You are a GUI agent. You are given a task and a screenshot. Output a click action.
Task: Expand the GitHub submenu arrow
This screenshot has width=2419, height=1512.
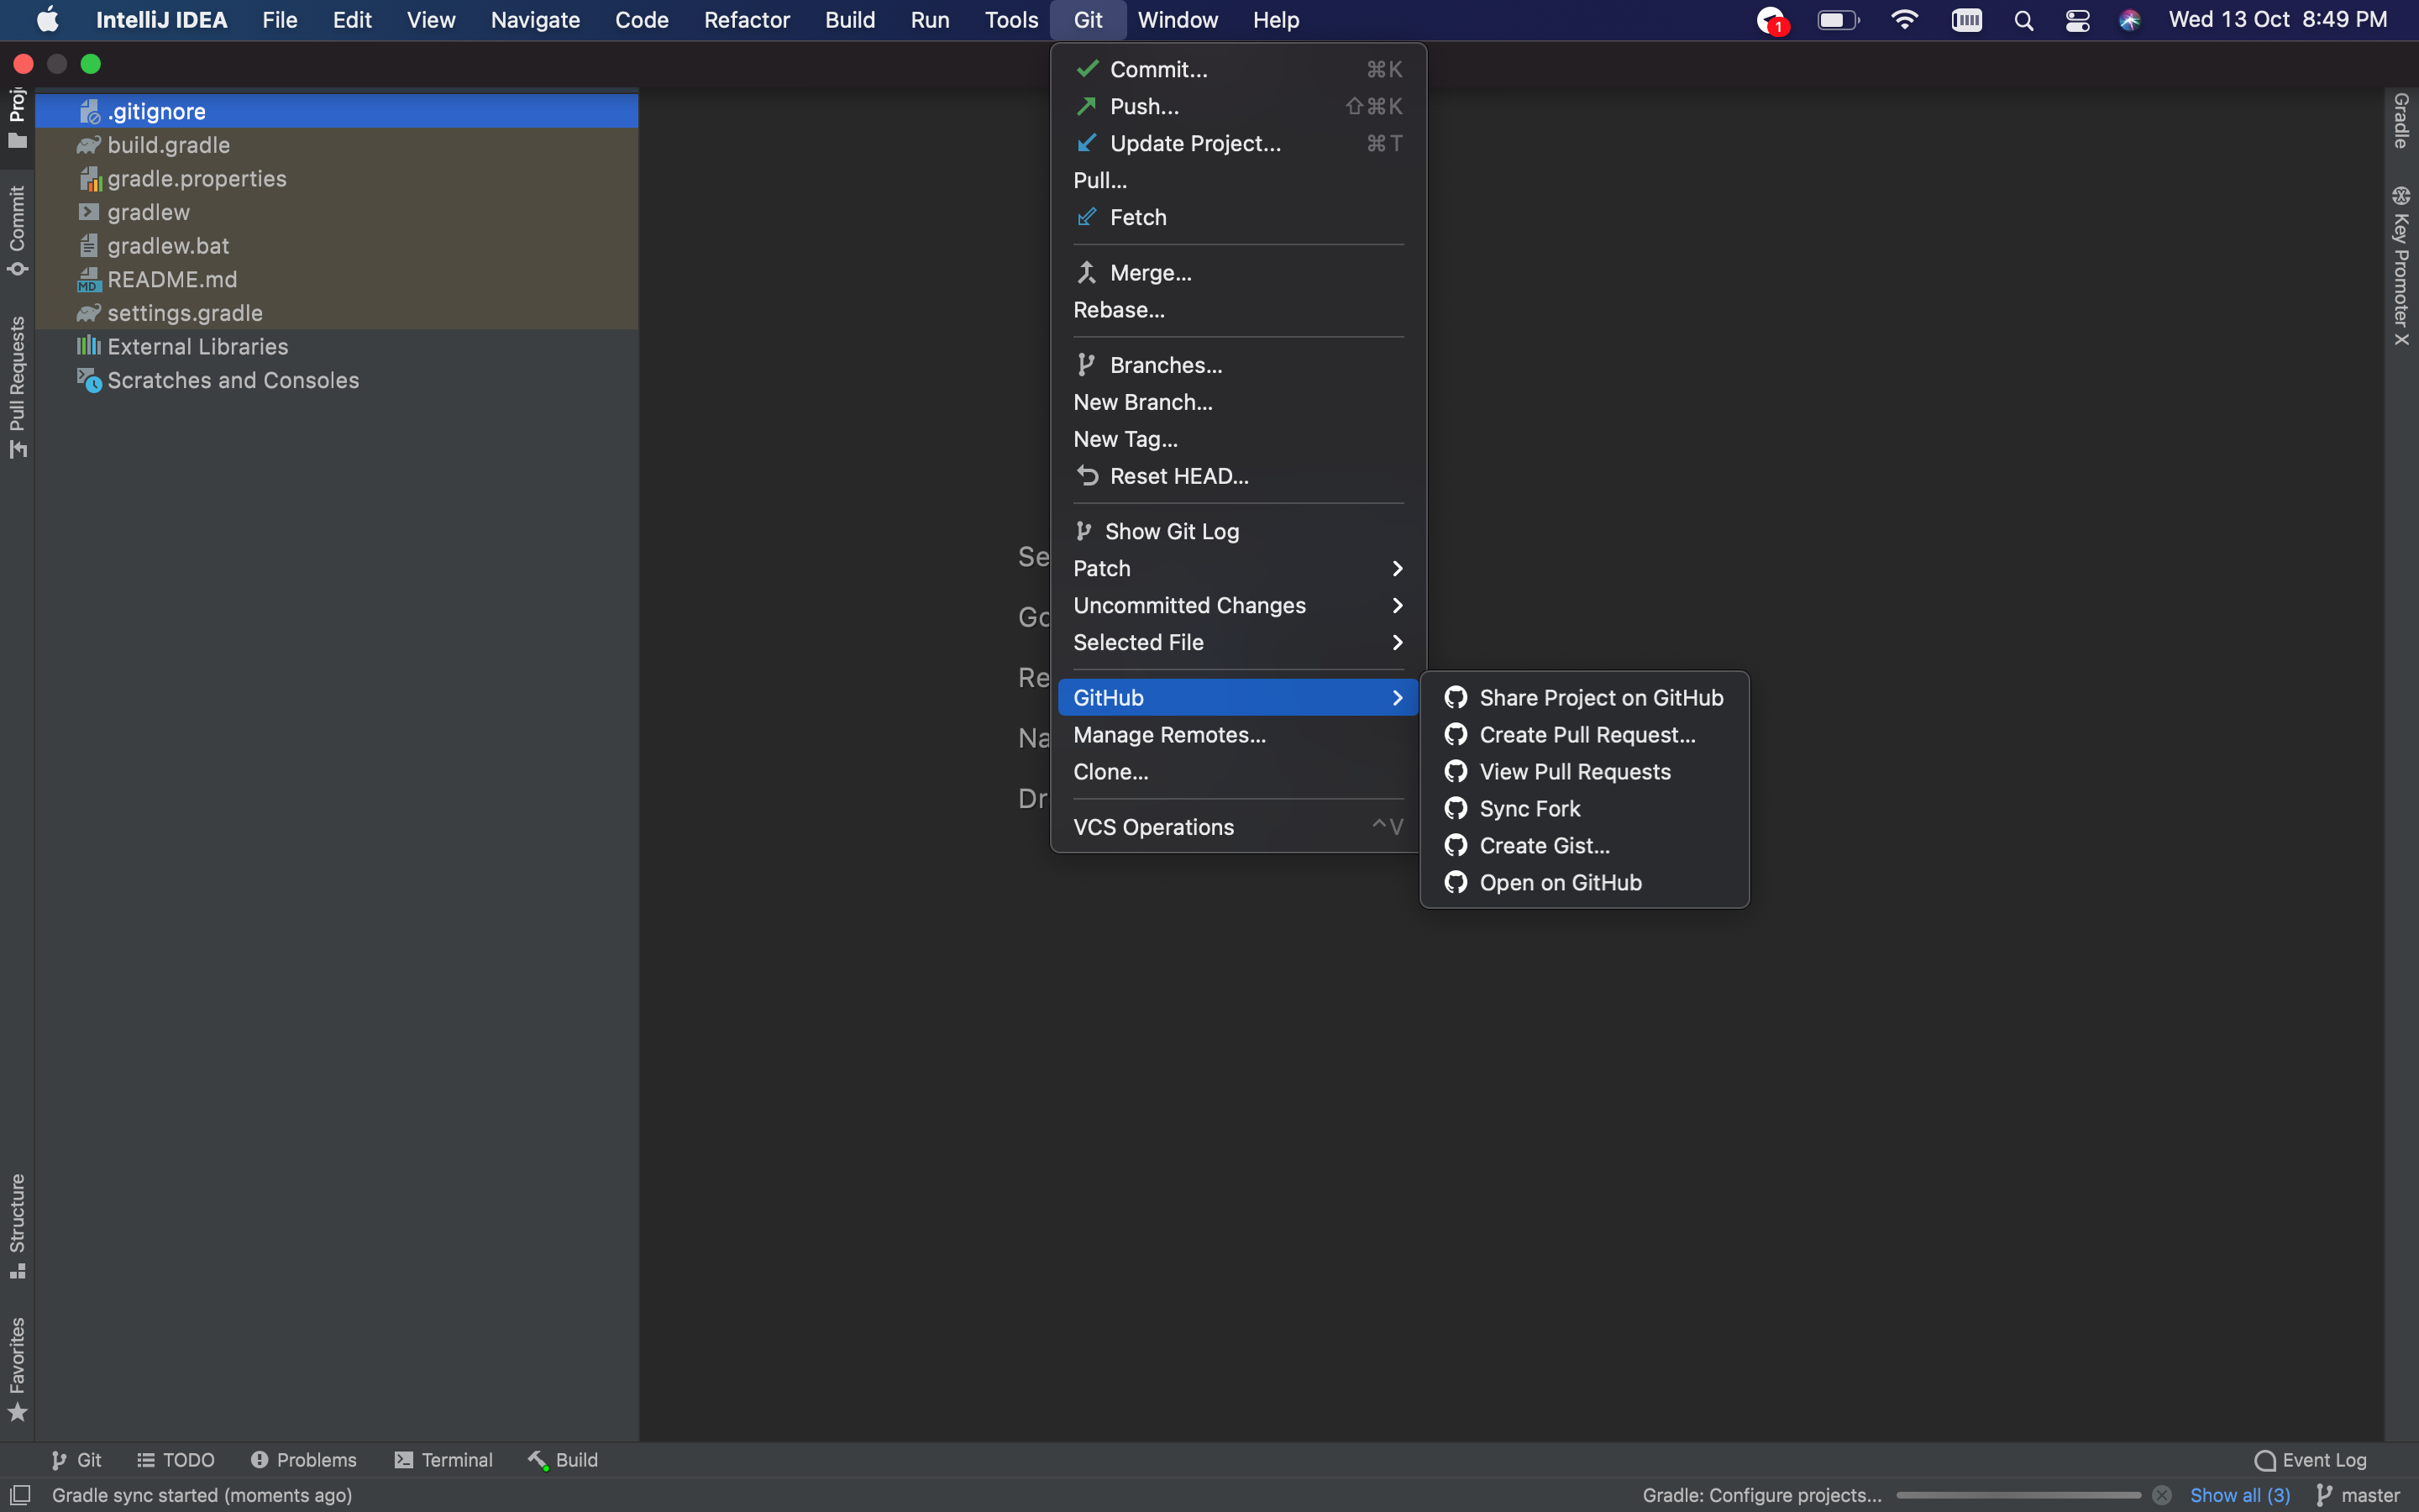point(1398,697)
